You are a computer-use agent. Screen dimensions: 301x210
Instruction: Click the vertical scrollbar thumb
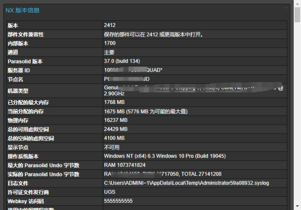pos(297,14)
